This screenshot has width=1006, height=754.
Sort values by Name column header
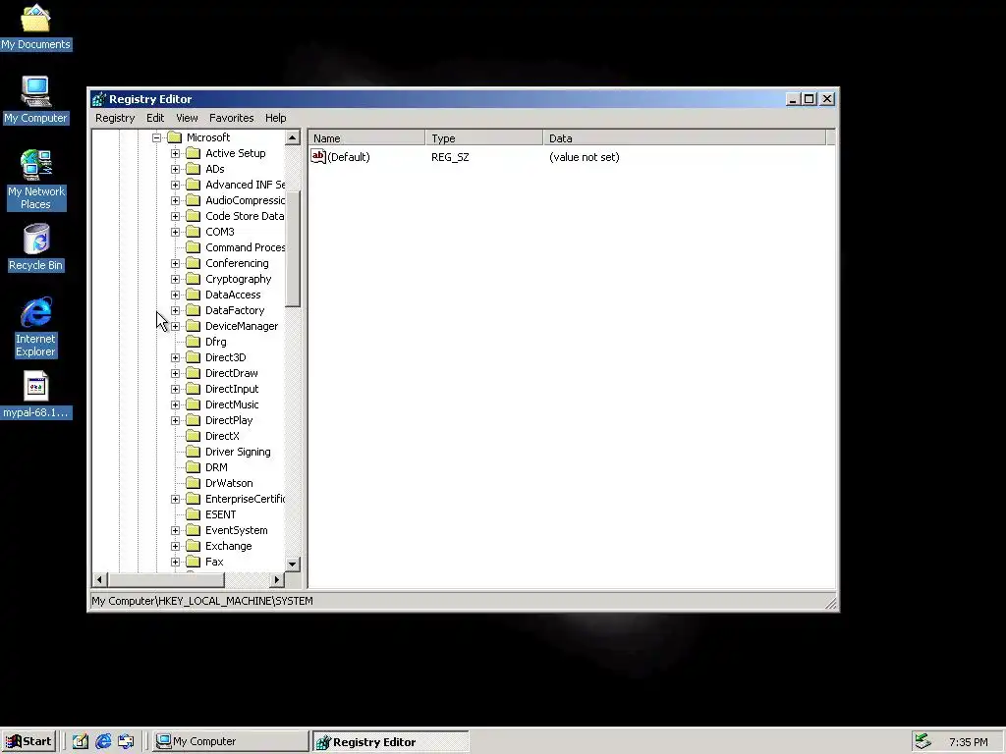(x=367, y=137)
